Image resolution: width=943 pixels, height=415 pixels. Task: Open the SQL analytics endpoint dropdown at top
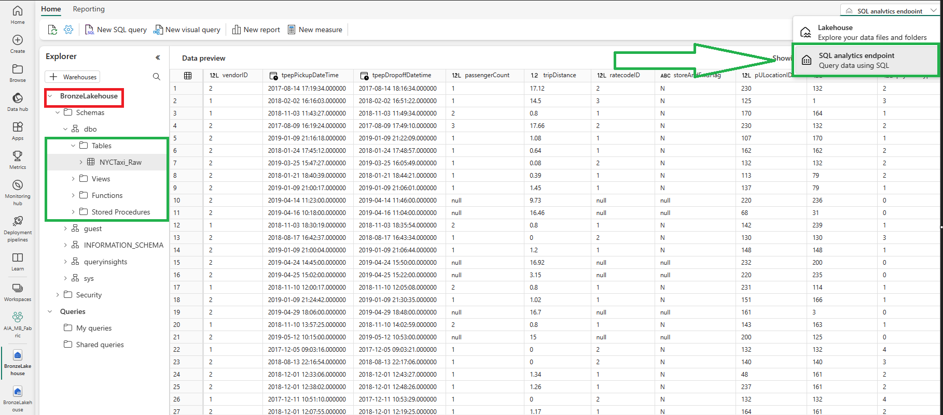tap(890, 10)
